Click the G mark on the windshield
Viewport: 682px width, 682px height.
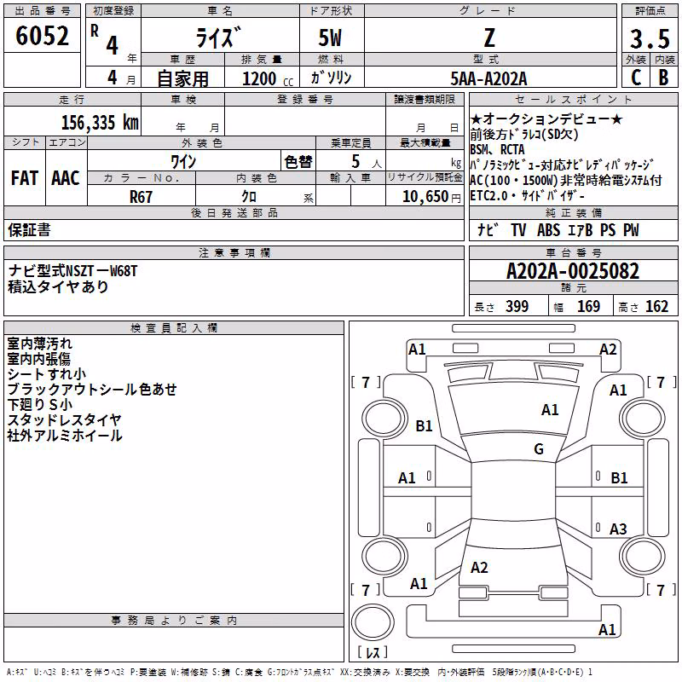[x=539, y=449]
